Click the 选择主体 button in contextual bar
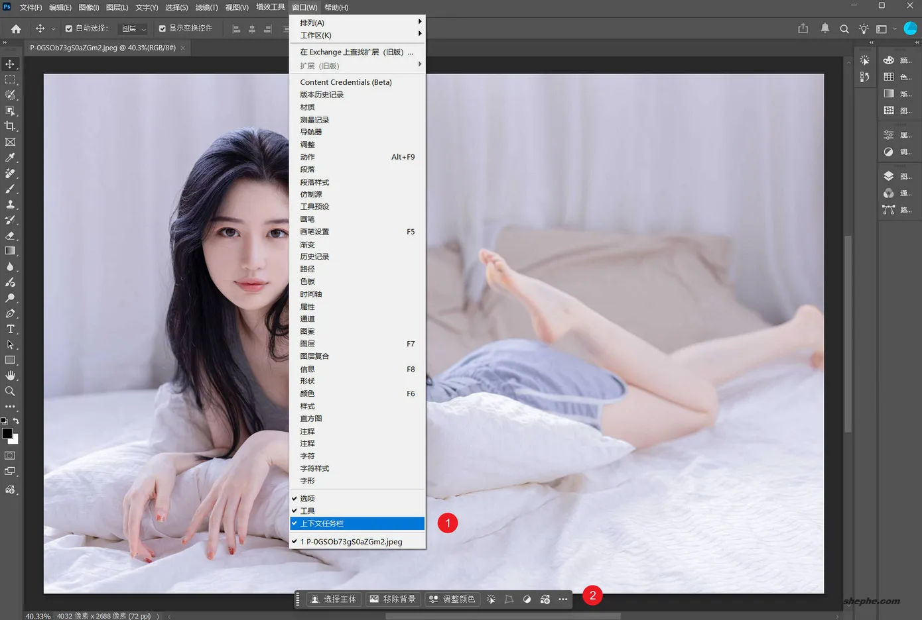 (x=333, y=599)
